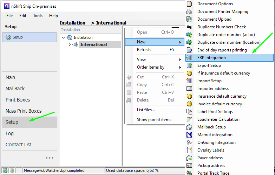Choose Show parent items

click(155, 120)
